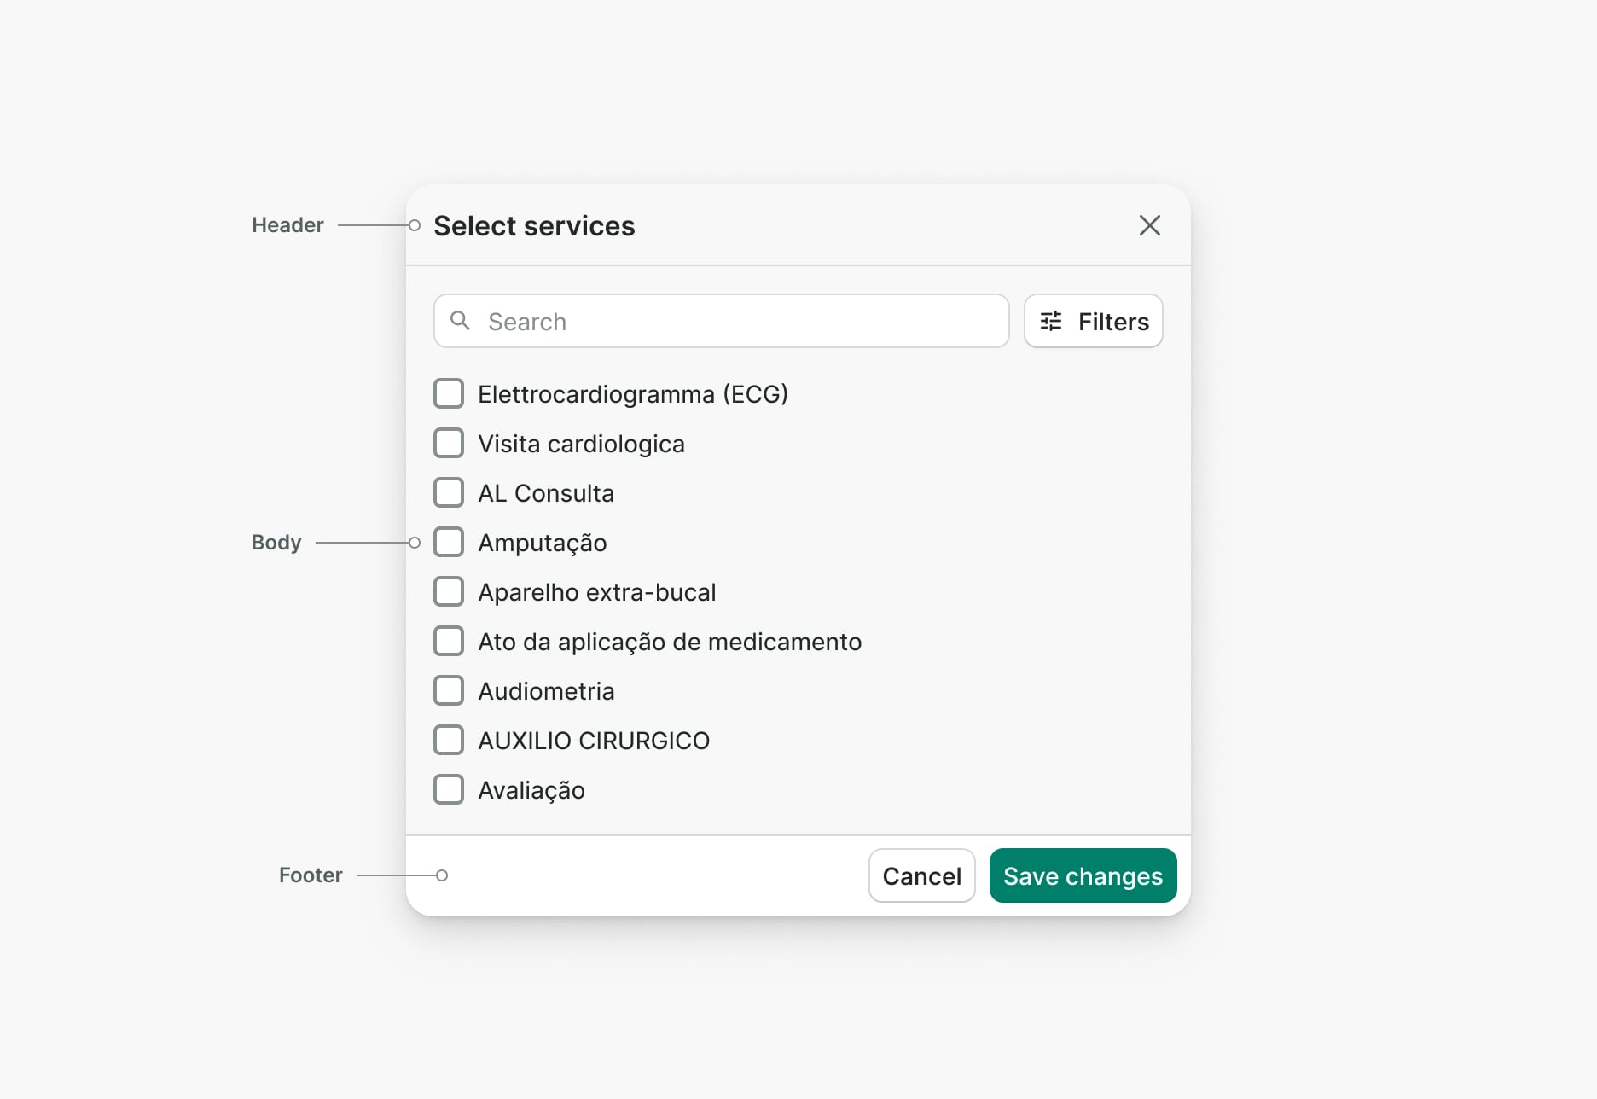Viewport: 1597px width, 1099px height.
Task: Check Ato da aplicação de medicamento box
Action: click(449, 642)
